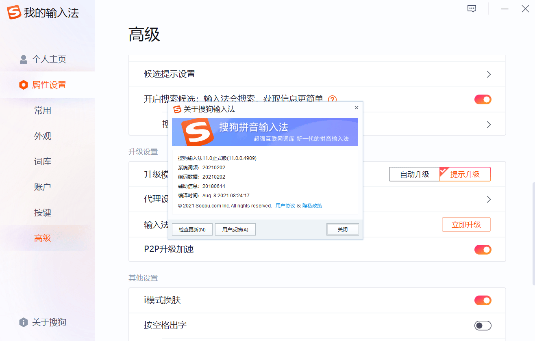The image size is (535, 341).
Task: Click the 升级设置 section heading
Action: (x=143, y=152)
